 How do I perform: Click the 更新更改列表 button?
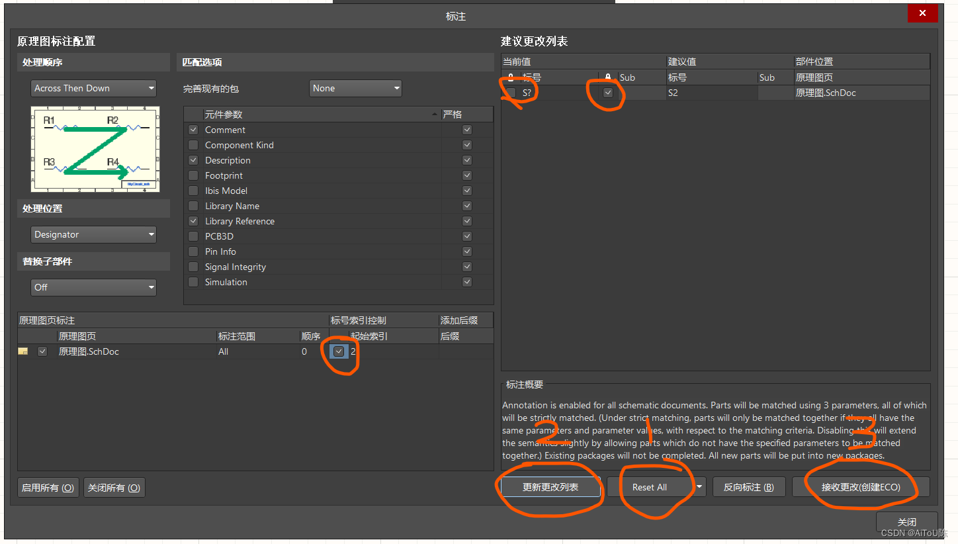[x=550, y=487]
